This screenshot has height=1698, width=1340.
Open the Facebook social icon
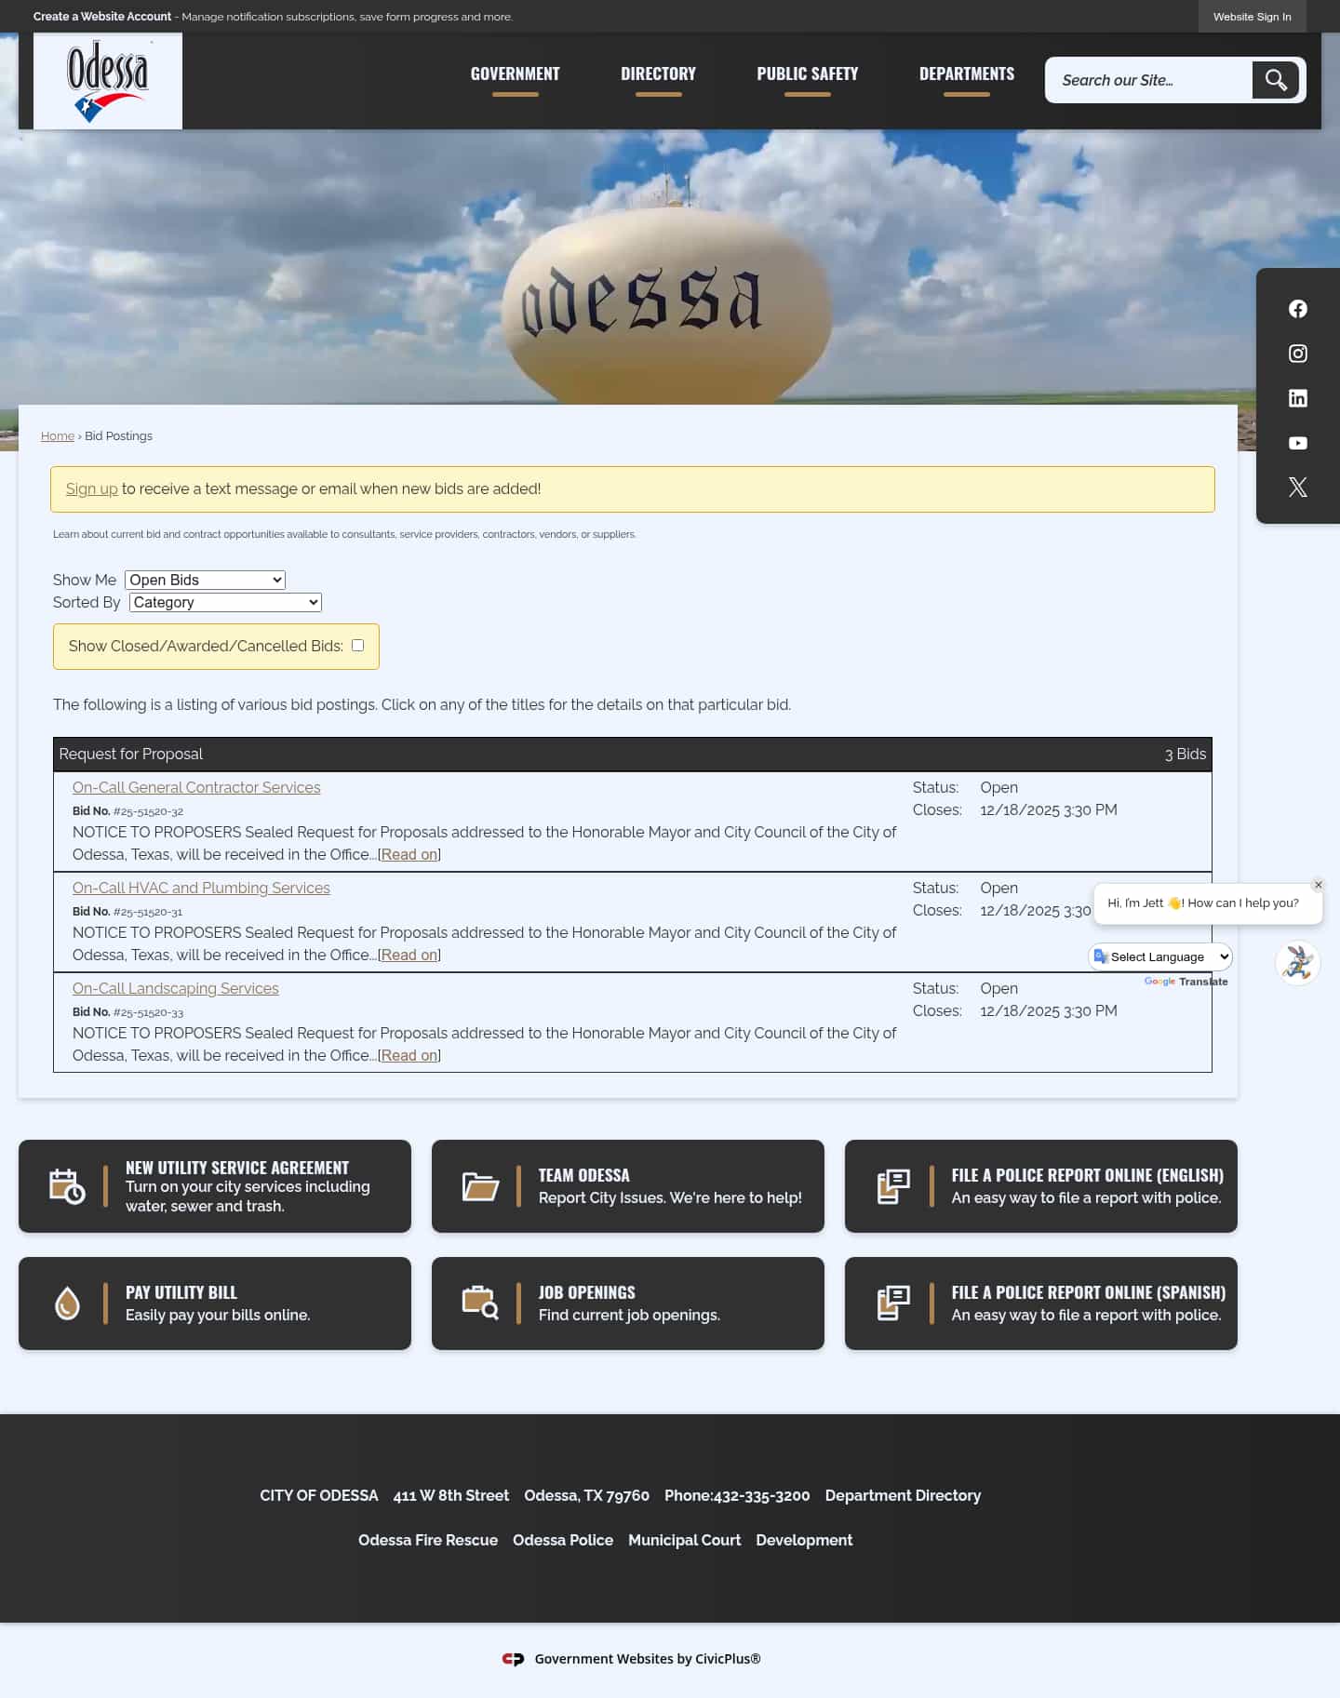click(x=1297, y=309)
